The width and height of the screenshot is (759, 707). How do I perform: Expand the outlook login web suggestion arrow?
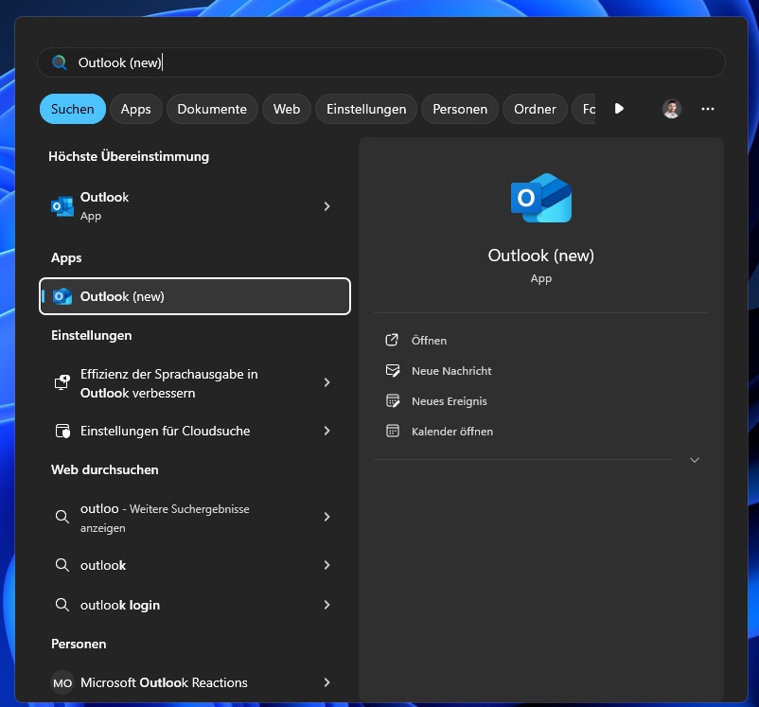pyautogui.click(x=327, y=605)
